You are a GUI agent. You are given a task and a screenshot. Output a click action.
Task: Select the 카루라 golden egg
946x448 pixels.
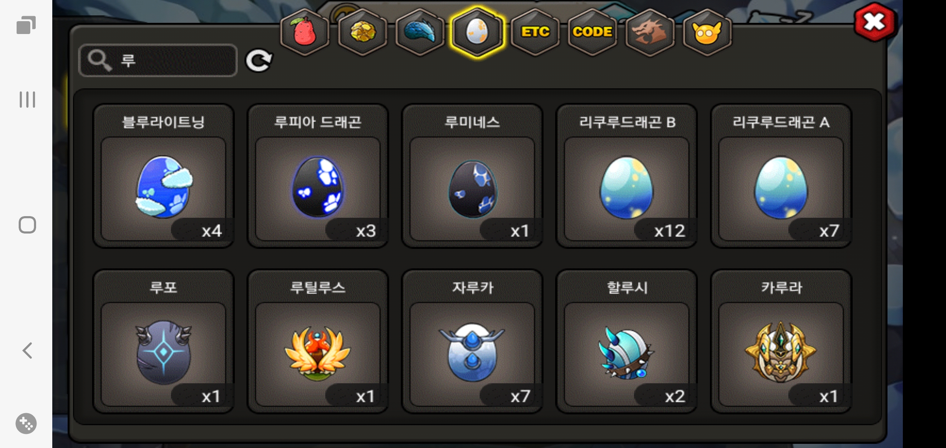[x=781, y=341]
